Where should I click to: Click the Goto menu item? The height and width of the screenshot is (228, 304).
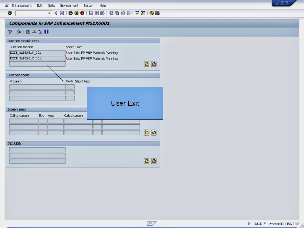pos(51,5)
